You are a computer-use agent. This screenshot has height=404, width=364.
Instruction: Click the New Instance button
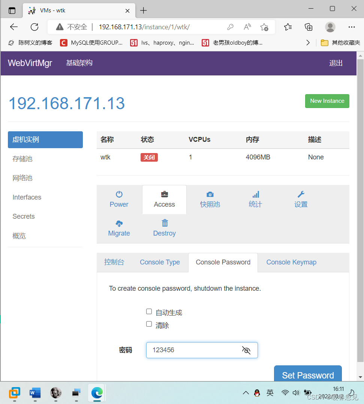(327, 101)
